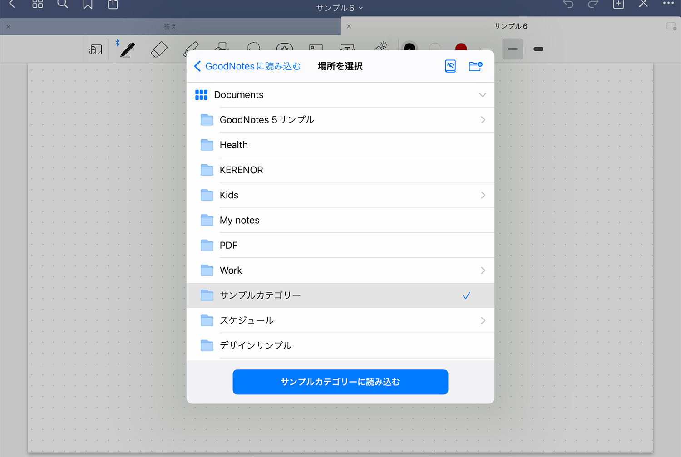Open the サンプル6 title dropdown
681x457 pixels.
click(340, 8)
